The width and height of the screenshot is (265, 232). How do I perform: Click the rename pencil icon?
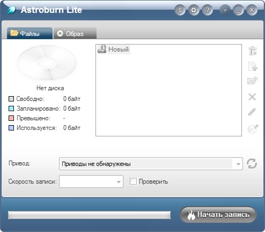[x=252, y=112]
